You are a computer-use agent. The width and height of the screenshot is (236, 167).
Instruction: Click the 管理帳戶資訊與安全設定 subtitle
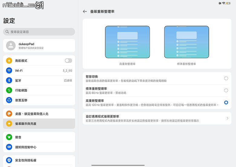click(x=31, y=48)
